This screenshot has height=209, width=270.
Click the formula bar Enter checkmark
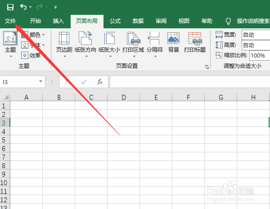click(84, 82)
